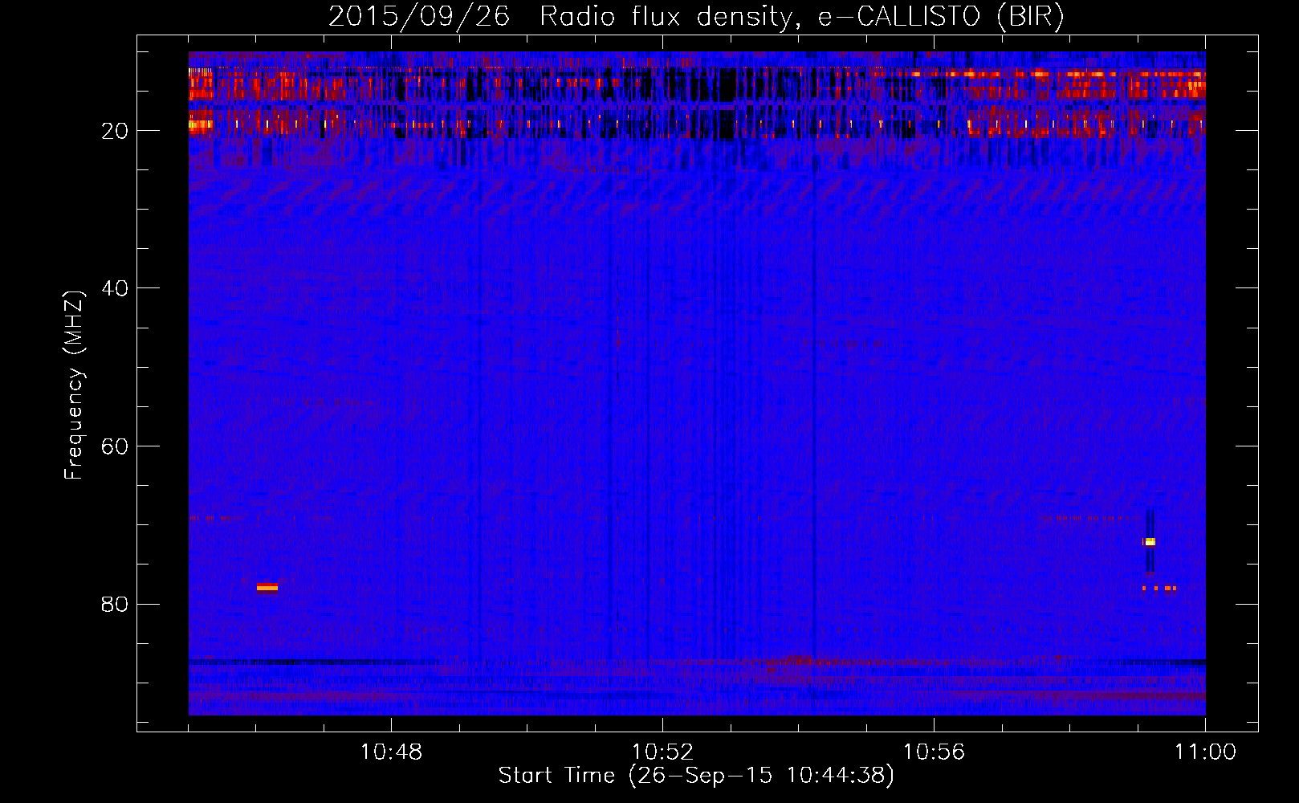Viewport: 1299px width, 803px height.
Task: Click the '10:56' time tick label
Action: tap(934, 752)
